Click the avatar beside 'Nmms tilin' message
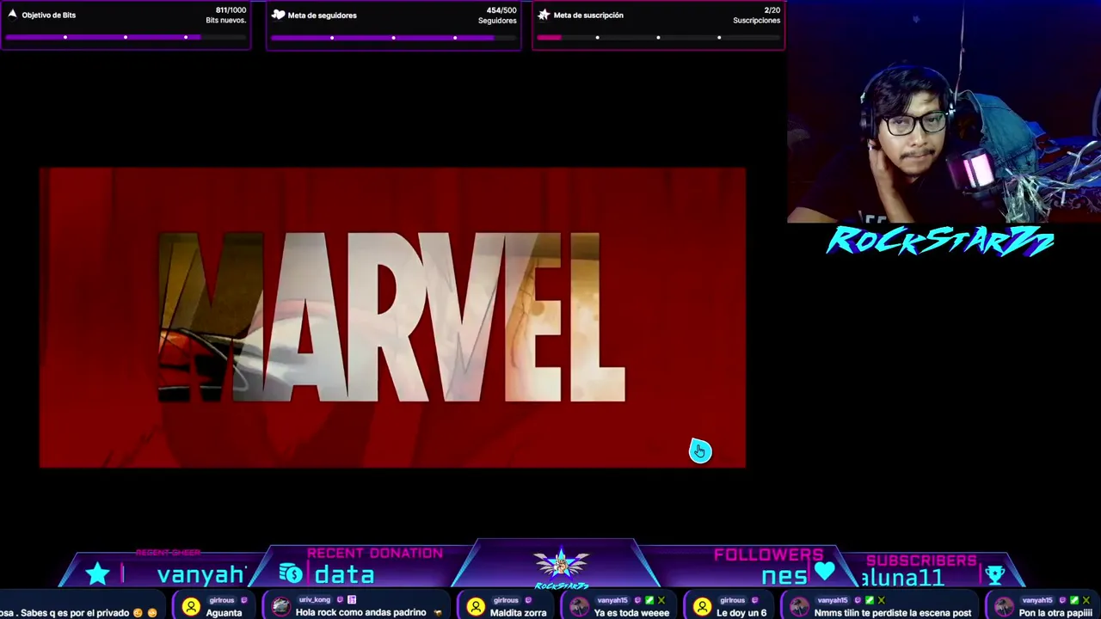The image size is (1101, 619). tap(799, 607)
